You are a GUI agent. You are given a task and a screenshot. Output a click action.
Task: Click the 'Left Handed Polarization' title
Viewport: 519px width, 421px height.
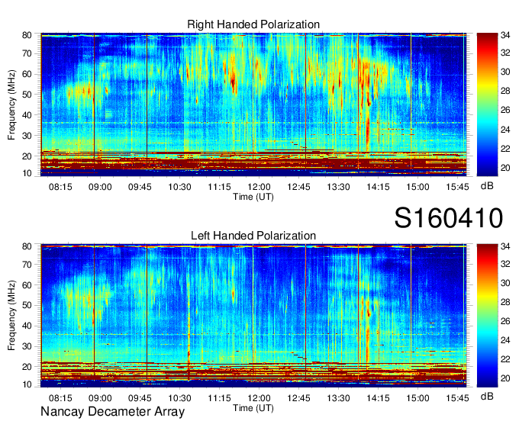[x=253, y=236]
